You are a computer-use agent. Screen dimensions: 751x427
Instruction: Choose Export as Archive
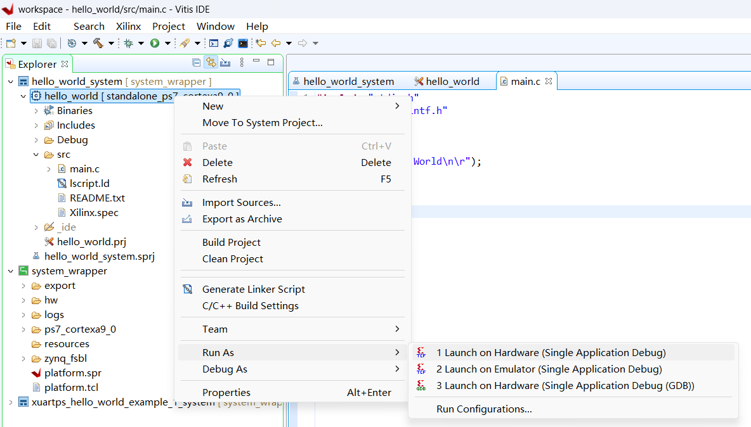point(292,219)
